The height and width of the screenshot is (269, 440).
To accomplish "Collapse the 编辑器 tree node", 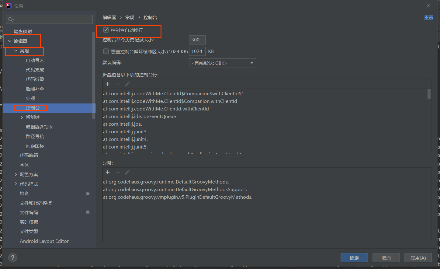I will coord(10,41).
